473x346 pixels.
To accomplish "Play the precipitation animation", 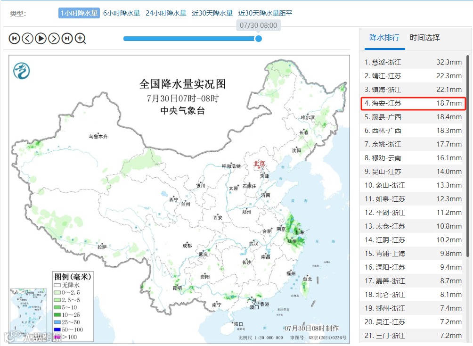I will point(41,38).
